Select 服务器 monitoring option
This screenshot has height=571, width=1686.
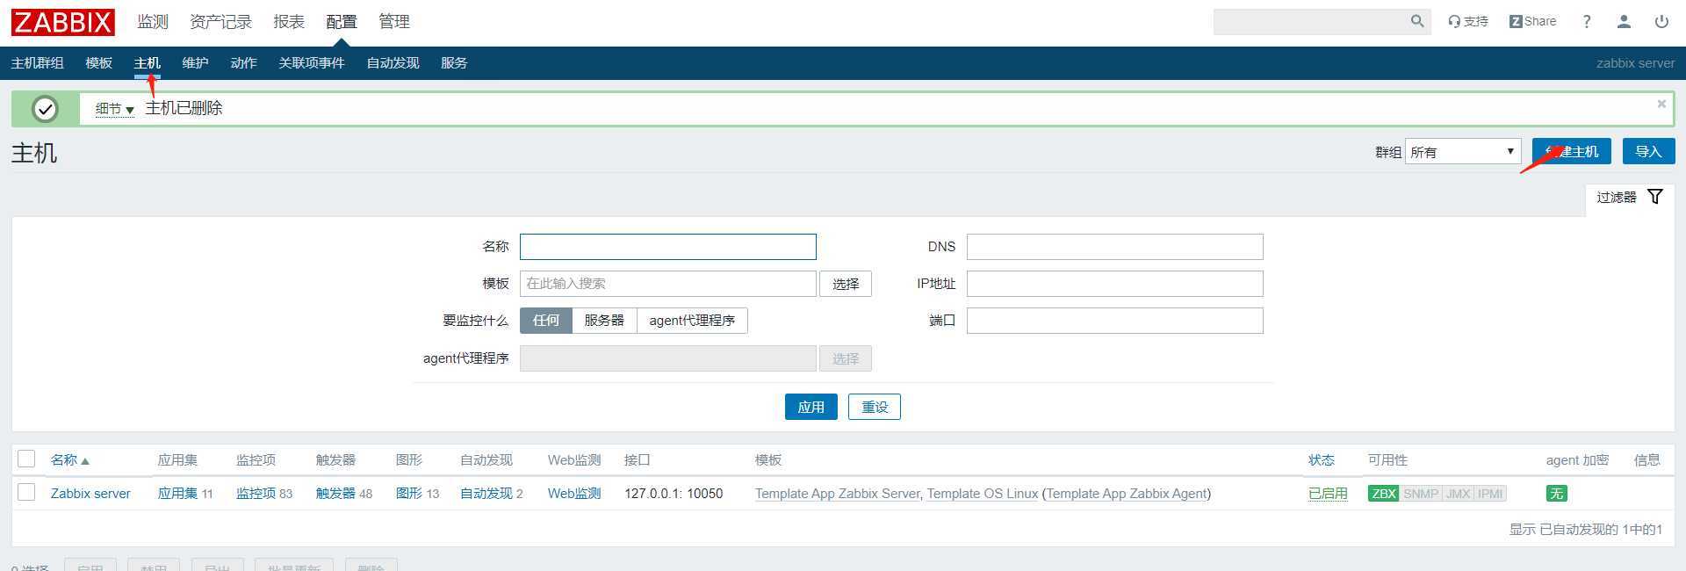click(604, 321)
